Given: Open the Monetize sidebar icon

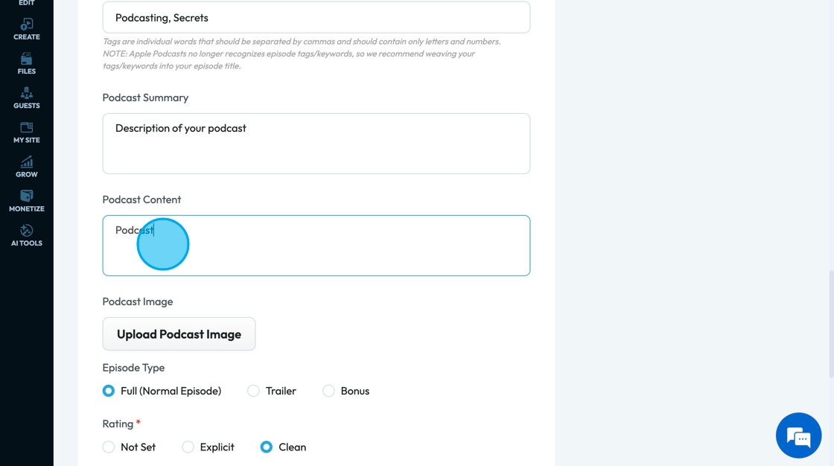Looking at the screenshot, I should [27, 200].
